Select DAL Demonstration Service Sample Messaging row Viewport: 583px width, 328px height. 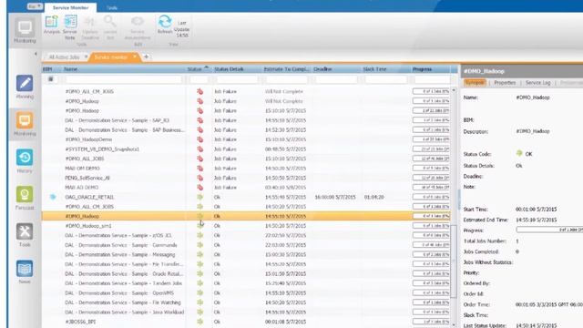pos(246,255)
